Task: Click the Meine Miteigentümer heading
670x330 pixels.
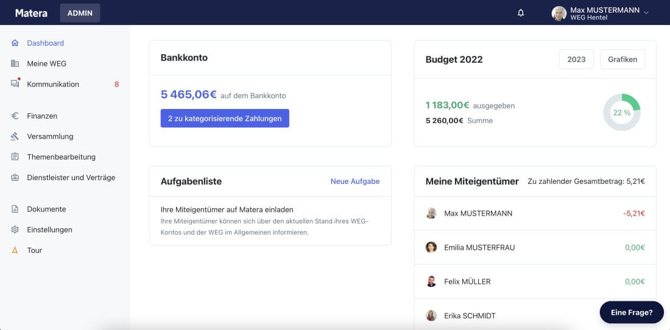Action: pyautogui.click(x=472, y=181)
